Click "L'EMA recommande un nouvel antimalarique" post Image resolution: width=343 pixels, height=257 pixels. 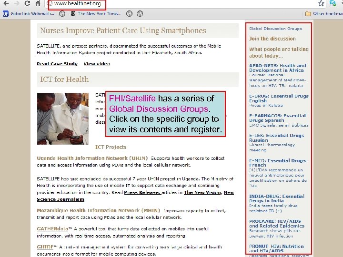pyautogui.click(x=278, y=178)
